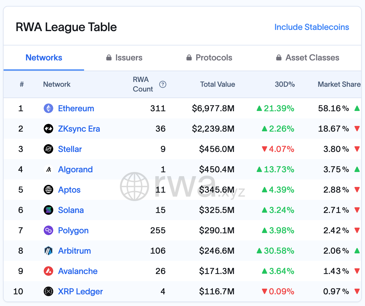
Task: Click the RWA count 255 cell
Action: pos(158,230)
